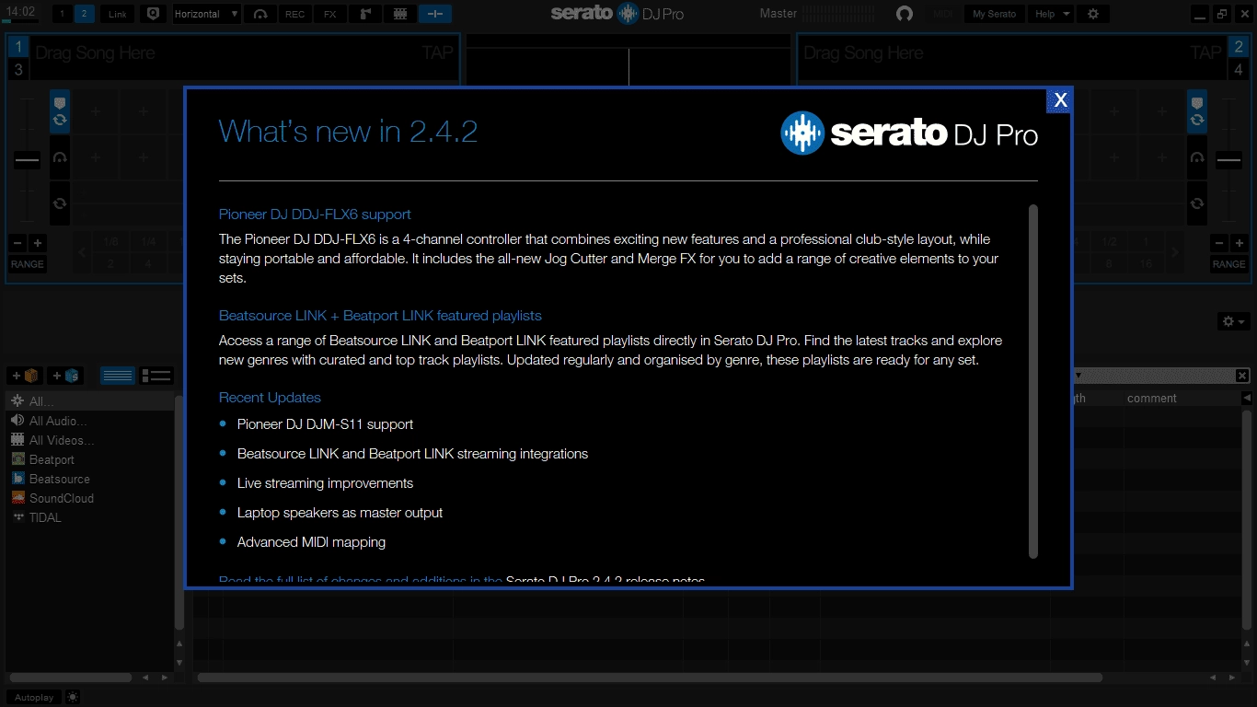Click the brightness sun icon beside Autoplay

coord(73,697)
